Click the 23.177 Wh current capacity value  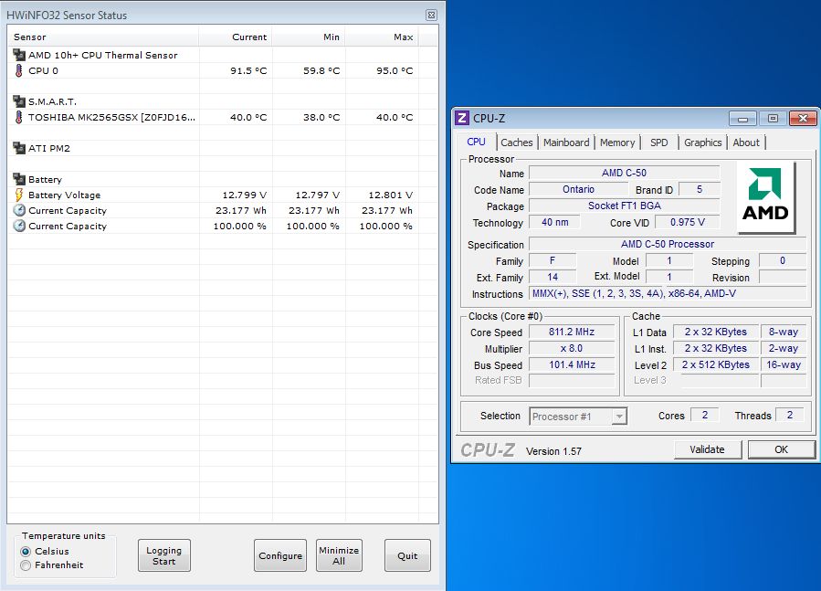[241, 211]
